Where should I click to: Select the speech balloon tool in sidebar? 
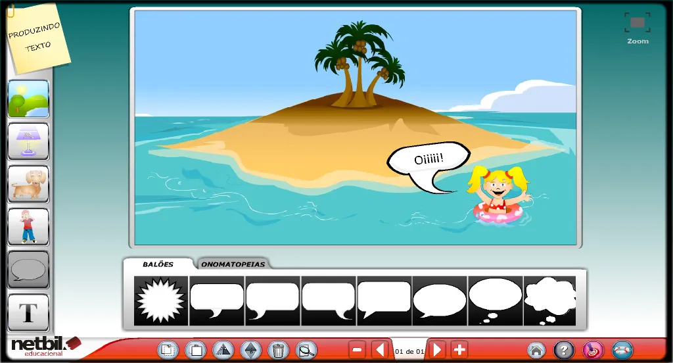coord(28,270)
